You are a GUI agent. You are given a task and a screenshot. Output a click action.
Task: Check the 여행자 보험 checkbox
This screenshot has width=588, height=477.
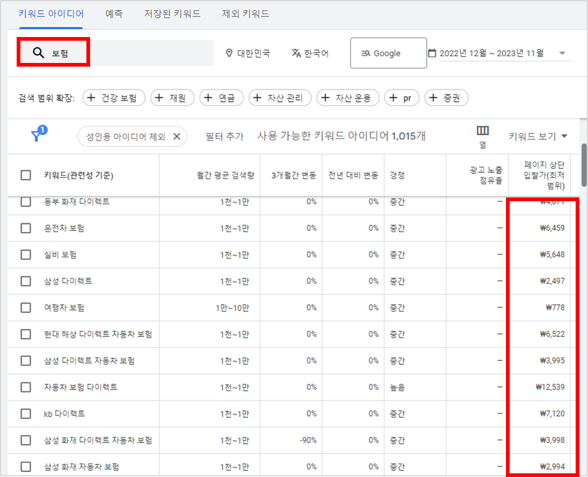[x=26, y=307]
